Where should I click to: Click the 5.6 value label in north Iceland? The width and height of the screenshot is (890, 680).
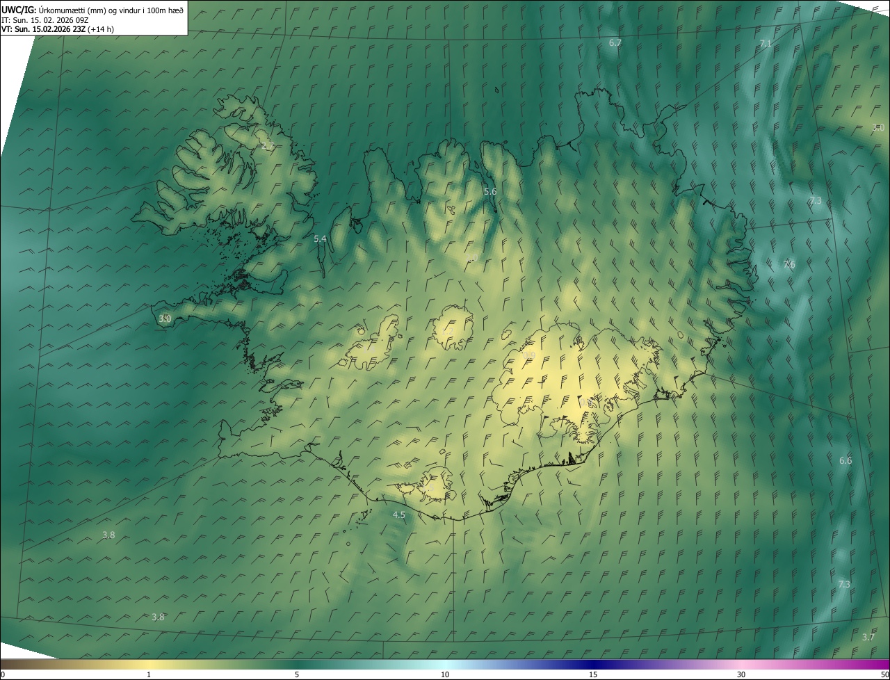click(490, 191)
